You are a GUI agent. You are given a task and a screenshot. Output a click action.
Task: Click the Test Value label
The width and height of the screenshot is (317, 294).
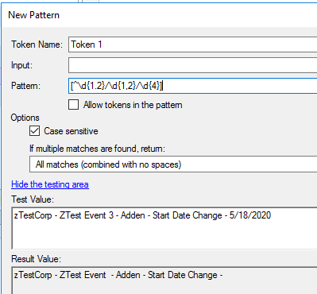[x=33, y=199]
